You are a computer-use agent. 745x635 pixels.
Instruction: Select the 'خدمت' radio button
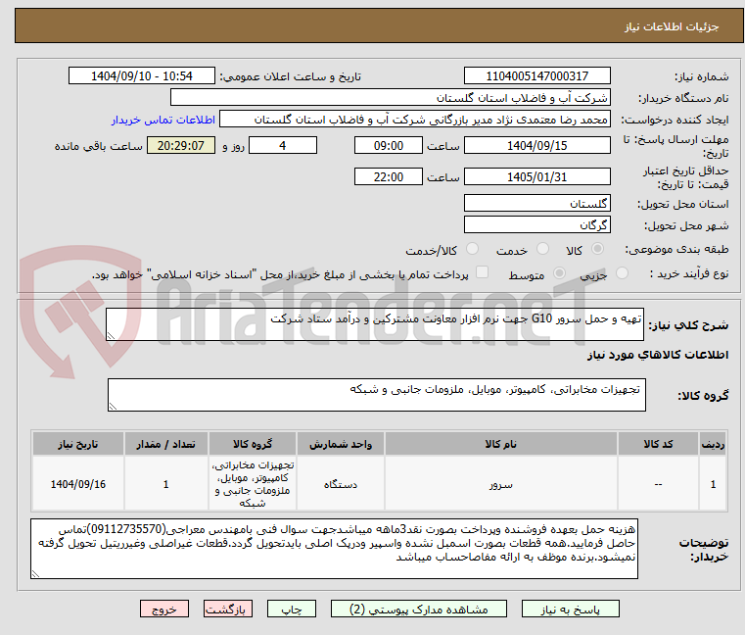pyautogui.click(x=542, y=249)
